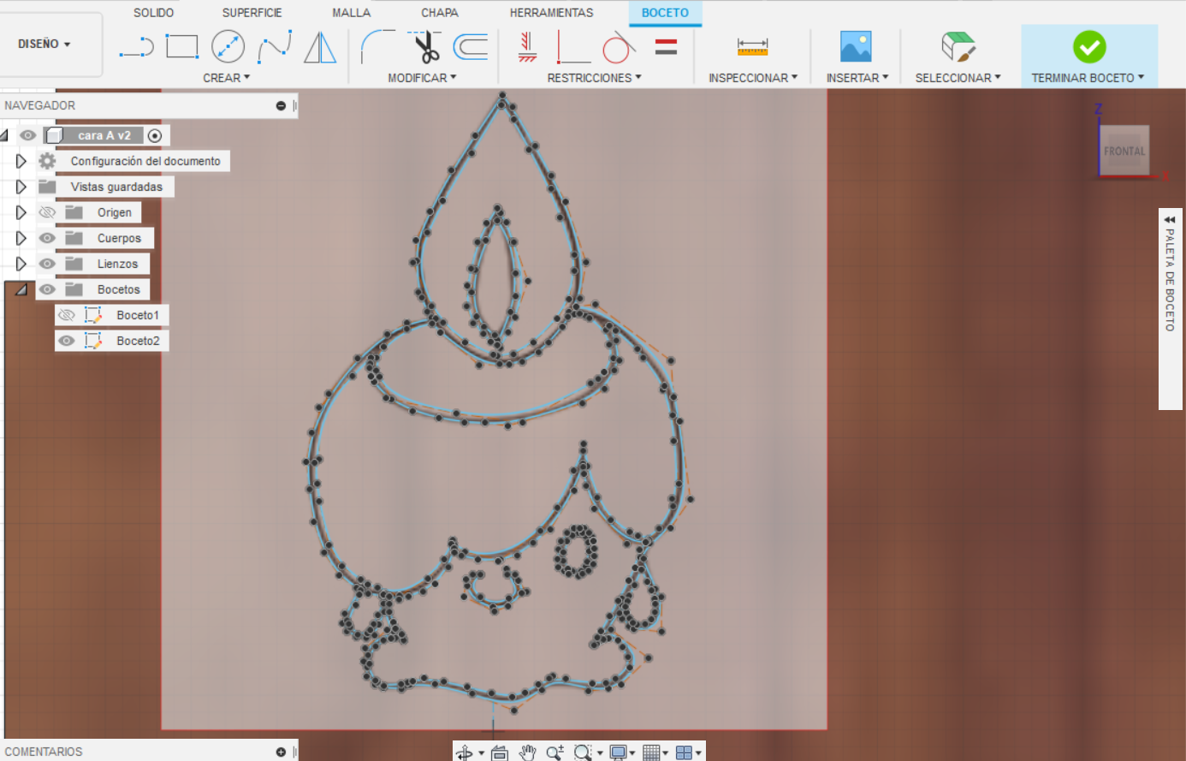Apply the Perpendicular constraint
Image resolution: width=1186 pixels, height=761 pixels.
point(572,47)
